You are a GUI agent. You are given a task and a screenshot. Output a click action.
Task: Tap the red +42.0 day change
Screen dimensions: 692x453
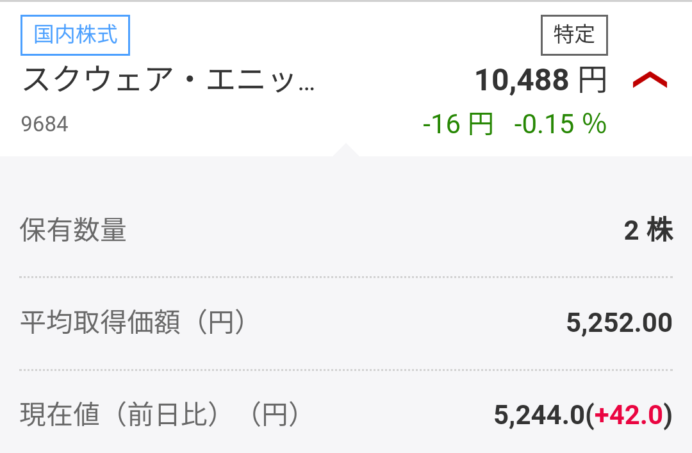pos(629,416)
